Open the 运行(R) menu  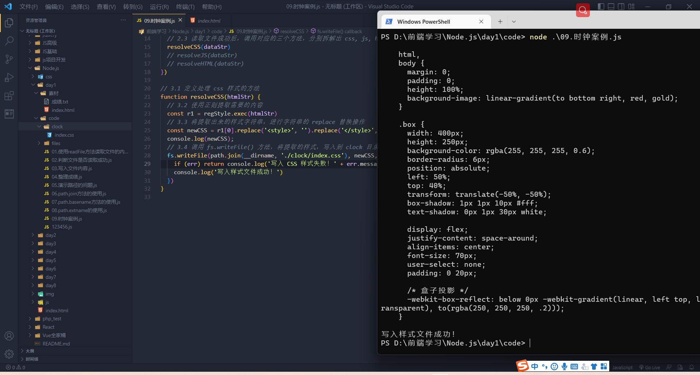(x=159, y=7)
